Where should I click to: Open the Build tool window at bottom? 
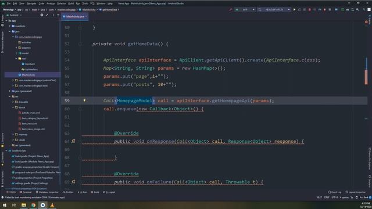tap(95, 192)
